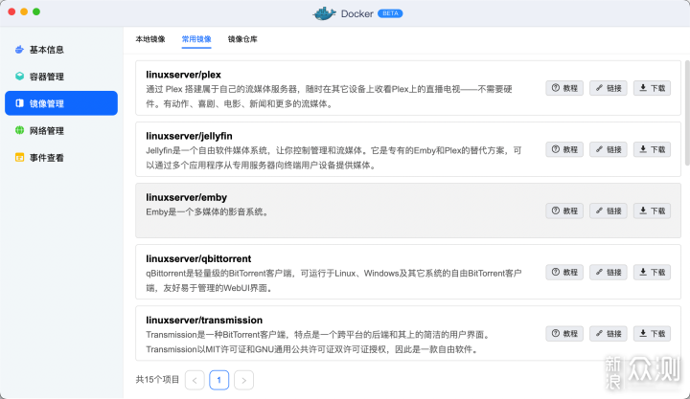The height and width of the screenshot is (399, 690).
Task: Click the Docker whale logo in title bar
Action: pos(324,13)
